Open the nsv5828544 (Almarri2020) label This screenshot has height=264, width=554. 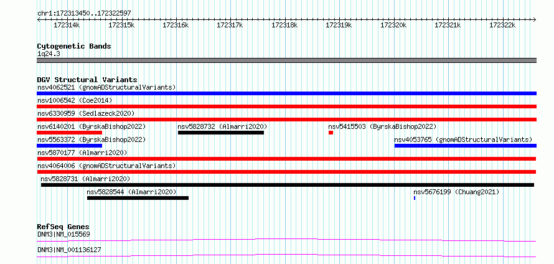pyautogui.click(x=131, y=192)
